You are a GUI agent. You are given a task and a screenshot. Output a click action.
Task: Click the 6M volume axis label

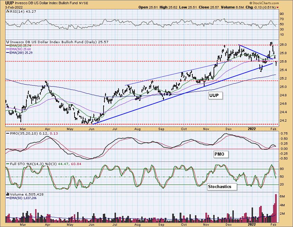(282, 197)
